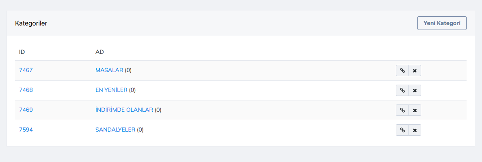
Task: Click the link icon for İNDİRİMDE OLANLAR
Action: coord(402,110)
